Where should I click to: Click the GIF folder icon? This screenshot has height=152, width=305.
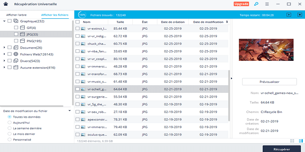22,28
